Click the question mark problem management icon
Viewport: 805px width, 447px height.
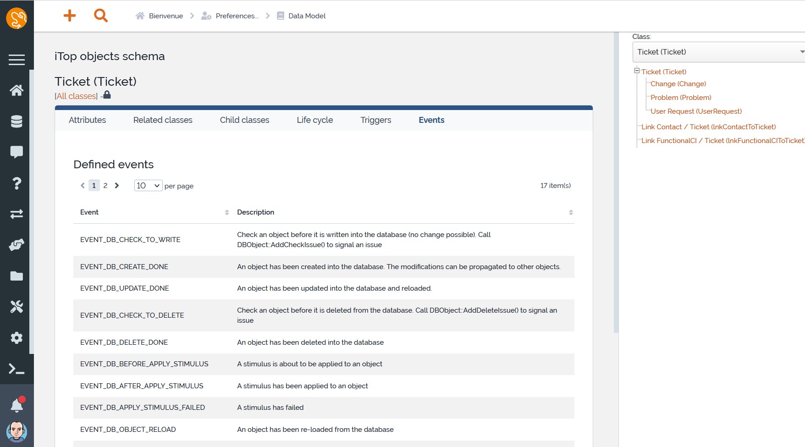[17, 183]
